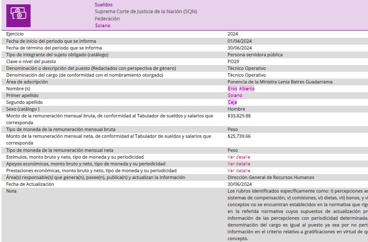This screenshot has height=242, width=368.
Task: Click the highlighted name Eros
Action: [x=233, y=89]
